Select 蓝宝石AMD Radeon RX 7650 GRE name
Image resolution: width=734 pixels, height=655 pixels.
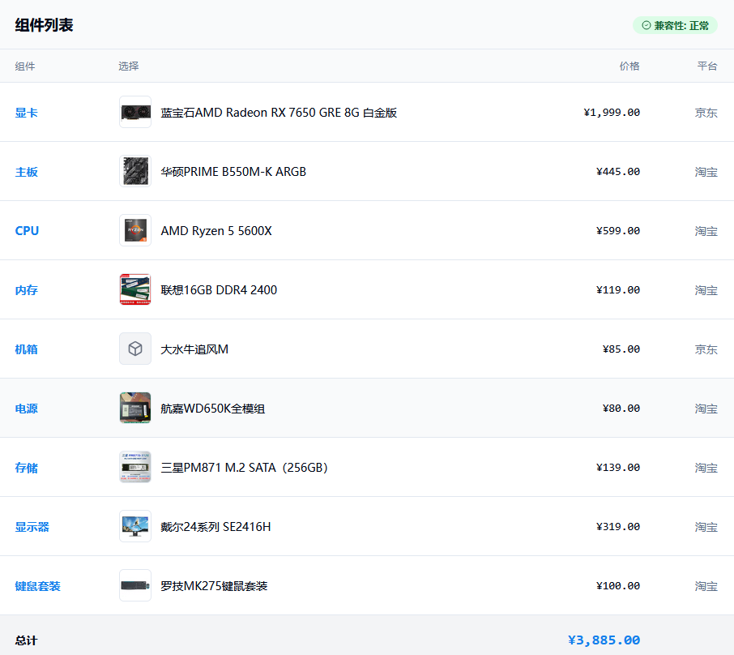tap(279, 113)
